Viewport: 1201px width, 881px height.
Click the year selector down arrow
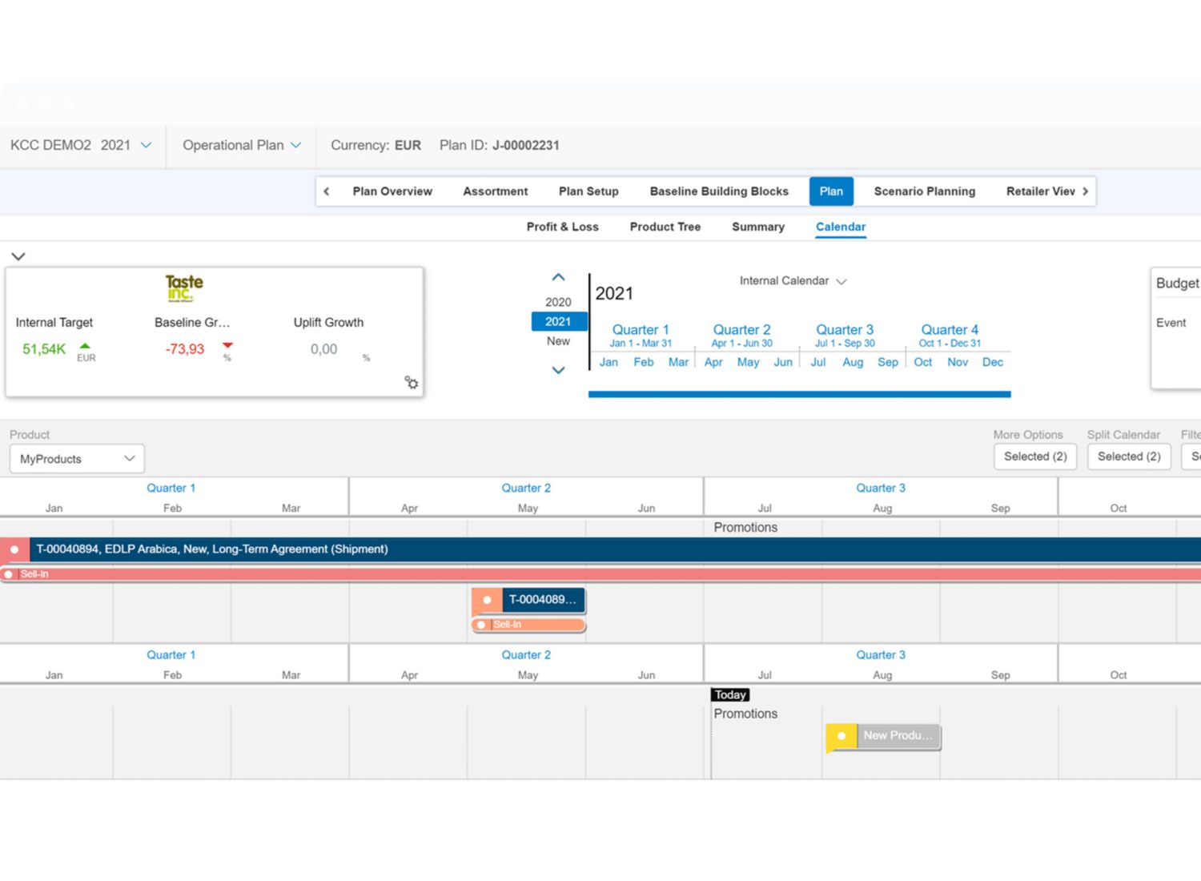pos(558,370)
